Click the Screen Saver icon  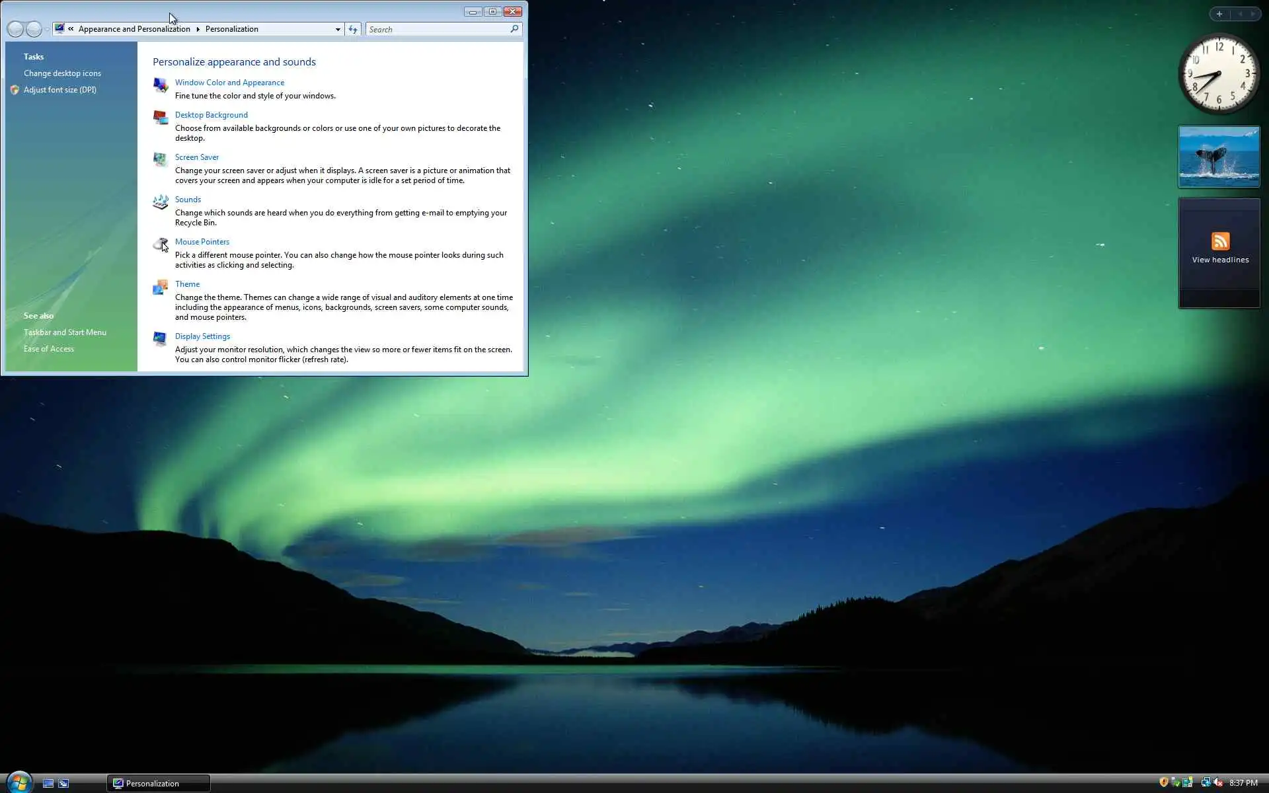tap(160, 159)
